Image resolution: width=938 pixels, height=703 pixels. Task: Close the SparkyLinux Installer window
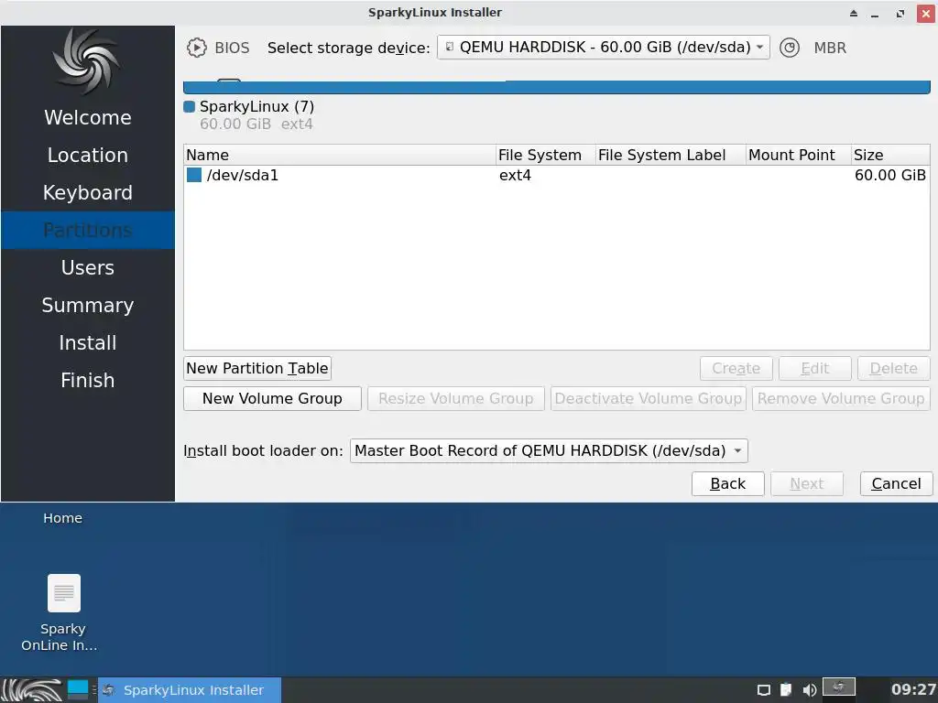[x=926, y=13]
